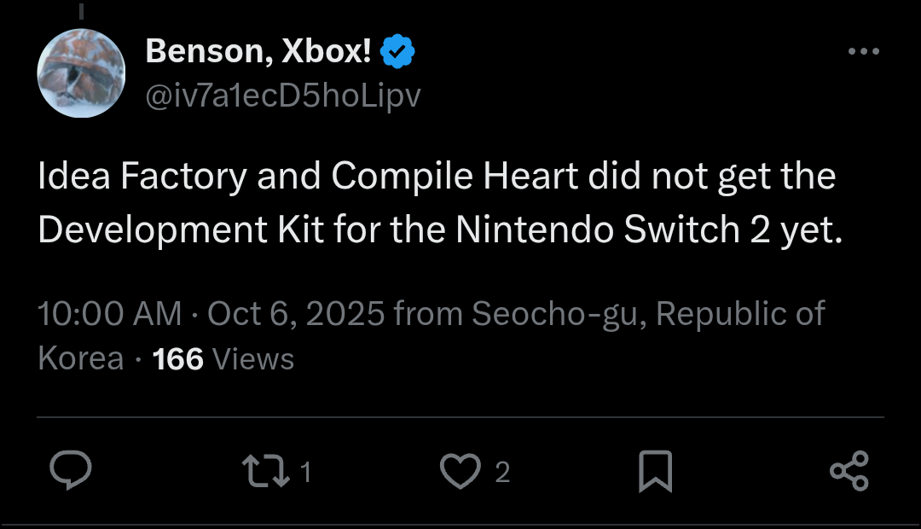View the 166 Views analytics
Image resolution: width=921 pixels, height=529 pixels.
coord(177,358)
